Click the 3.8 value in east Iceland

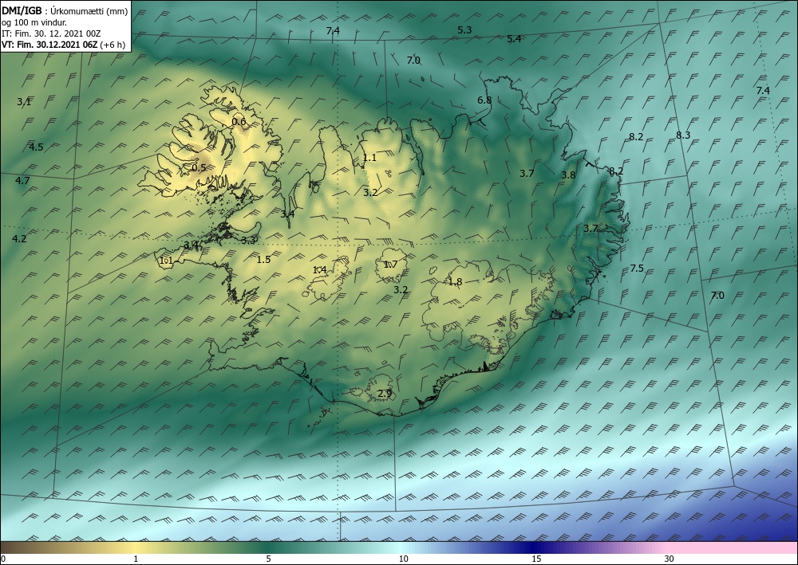coord(568,175)
